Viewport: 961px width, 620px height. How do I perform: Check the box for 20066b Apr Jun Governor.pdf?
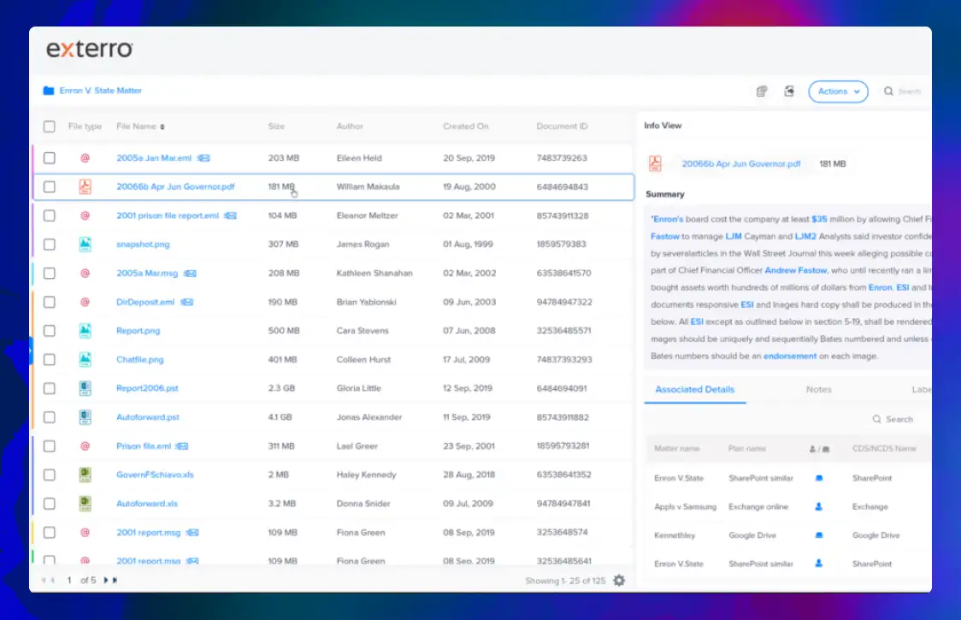(x=49, y=187)
